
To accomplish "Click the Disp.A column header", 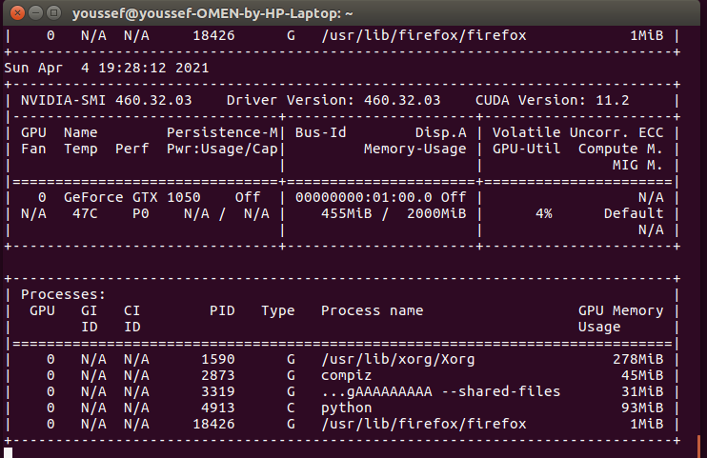I will pos(441,132).
